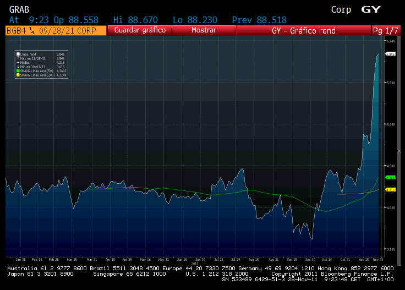Click the 5.500 y-axis label
Viewport: 405px width, 290px height.
391,83
